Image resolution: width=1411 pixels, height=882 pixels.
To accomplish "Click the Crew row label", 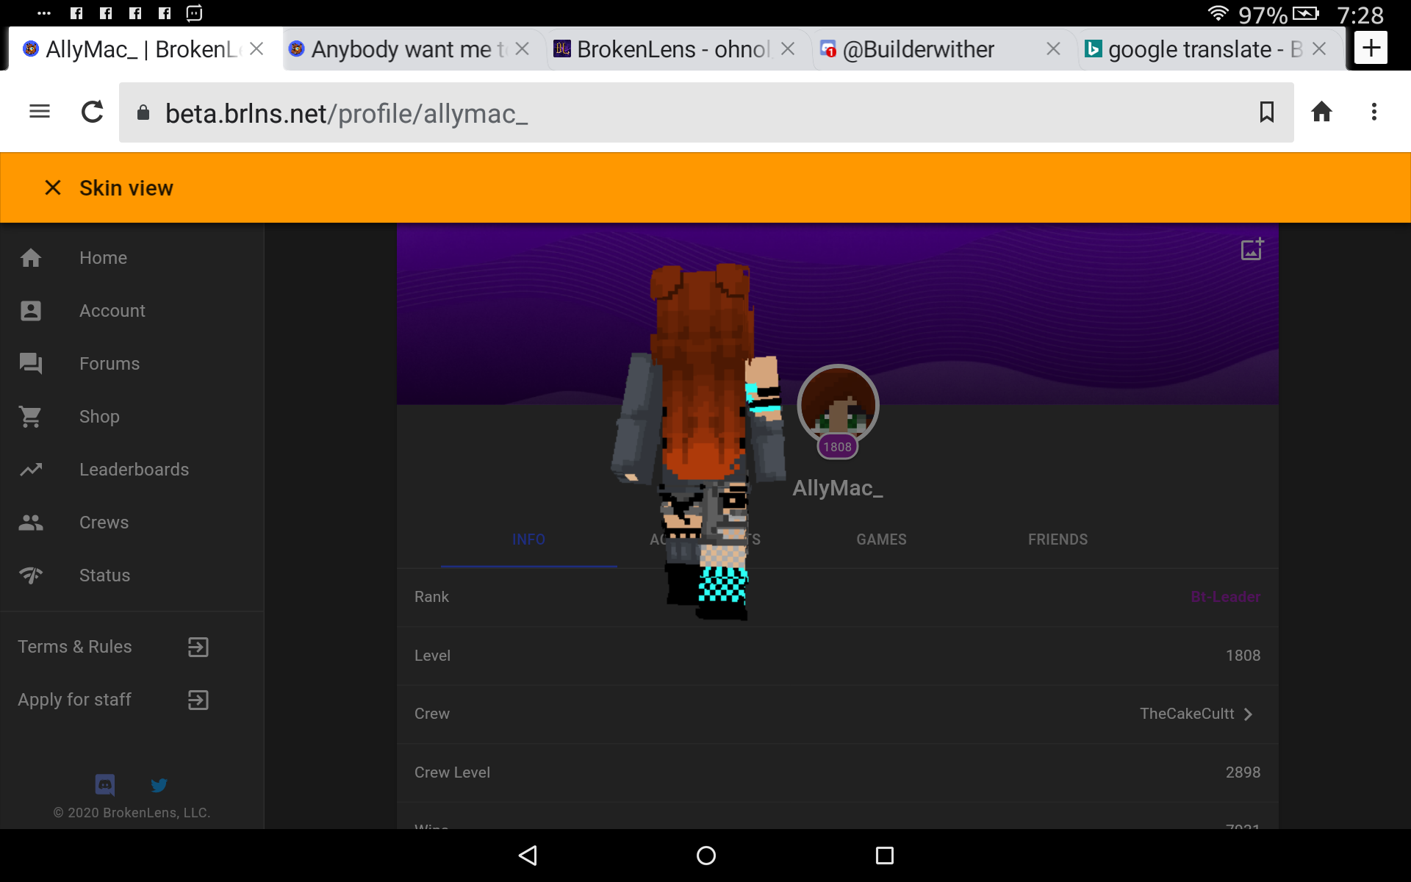I will [x=432, y=714].
